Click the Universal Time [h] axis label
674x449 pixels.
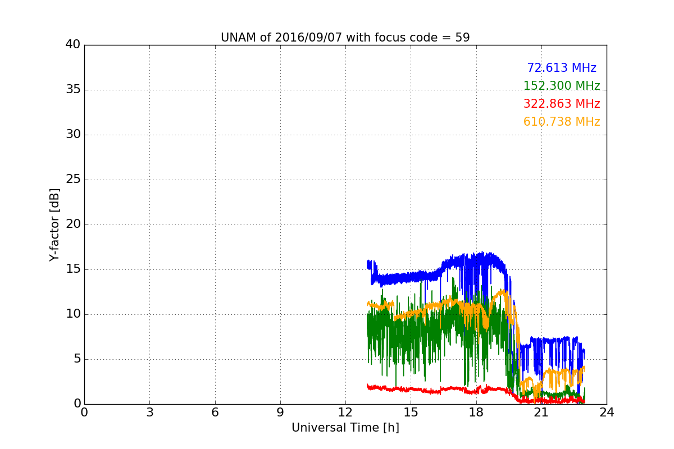pyautogui.click(x=345, y=428)
